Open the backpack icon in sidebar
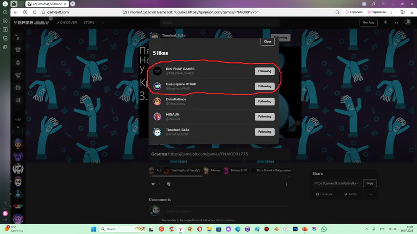The width and height of the screenshot is (417, 234). (x=18, y=62)
